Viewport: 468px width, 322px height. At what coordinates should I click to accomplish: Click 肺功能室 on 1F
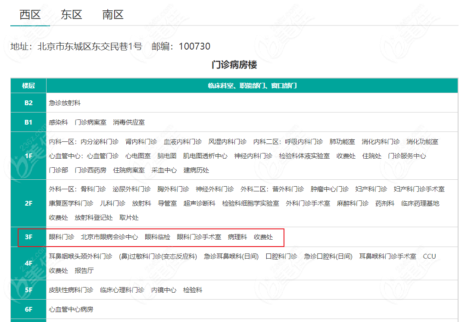click(x=342, y=142)
